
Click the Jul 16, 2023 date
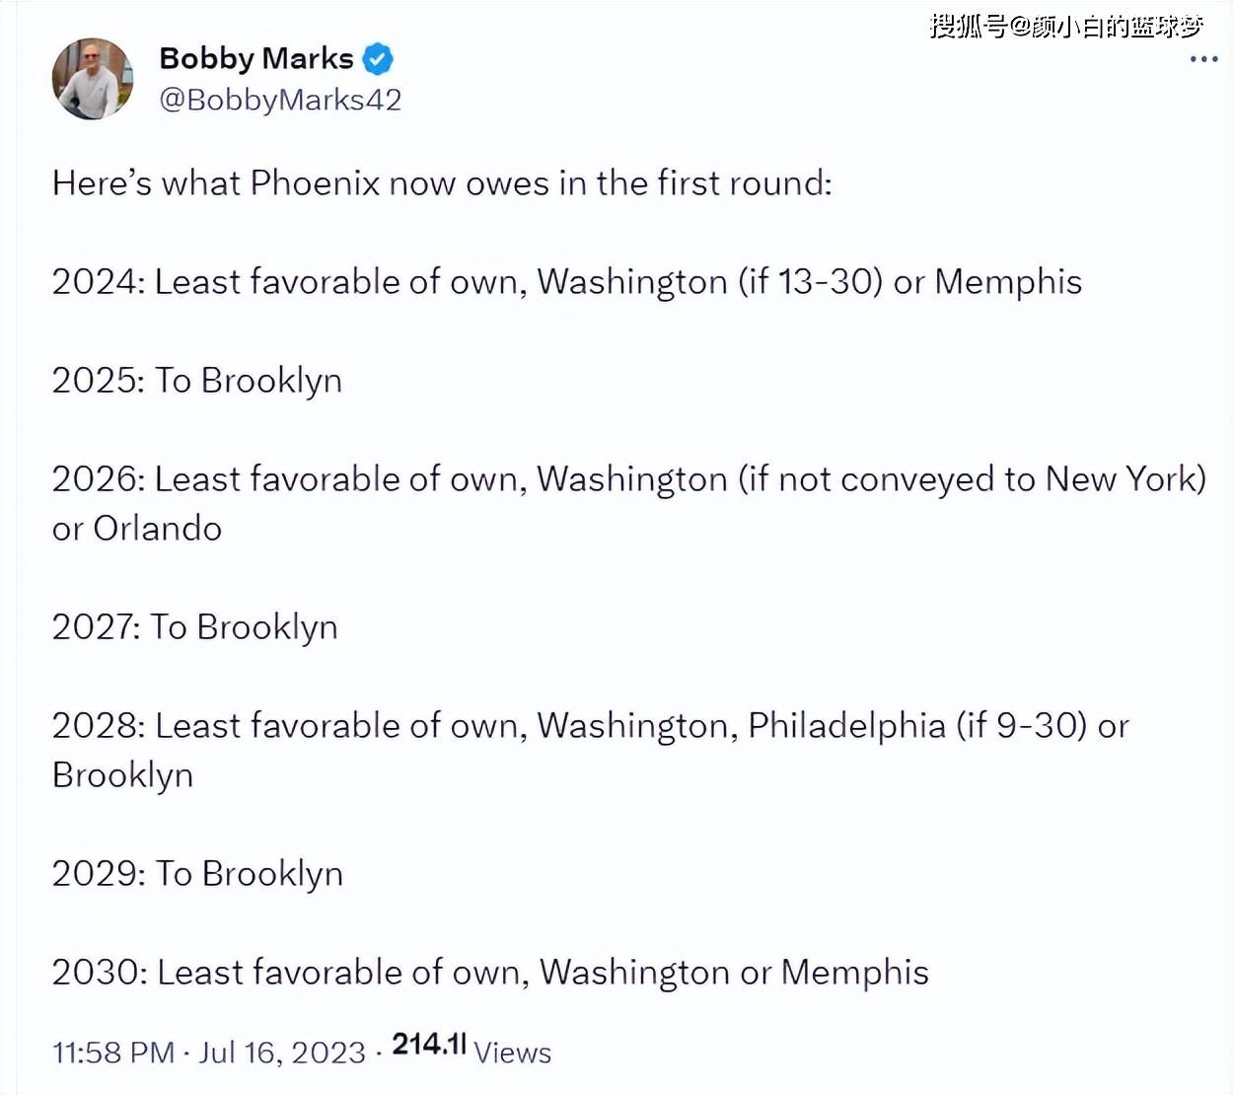[282, 1053]
